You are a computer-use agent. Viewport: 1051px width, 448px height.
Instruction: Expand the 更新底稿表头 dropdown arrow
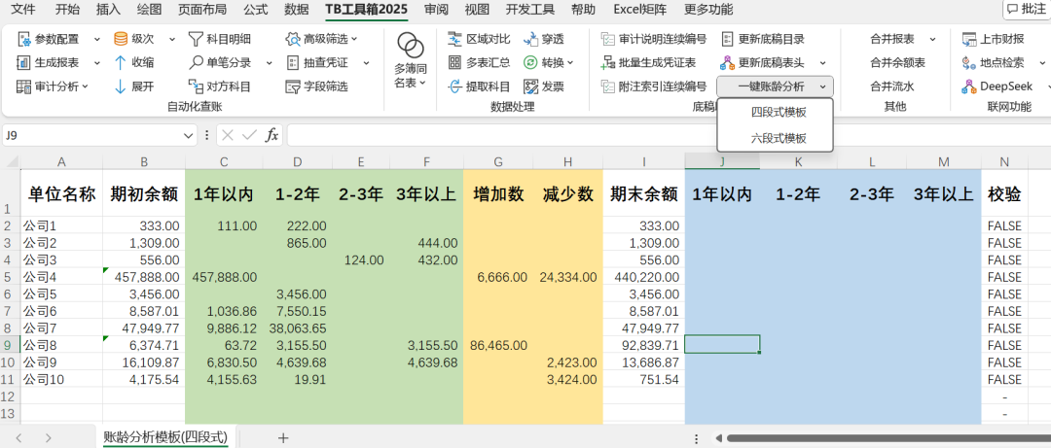point(822,63)
